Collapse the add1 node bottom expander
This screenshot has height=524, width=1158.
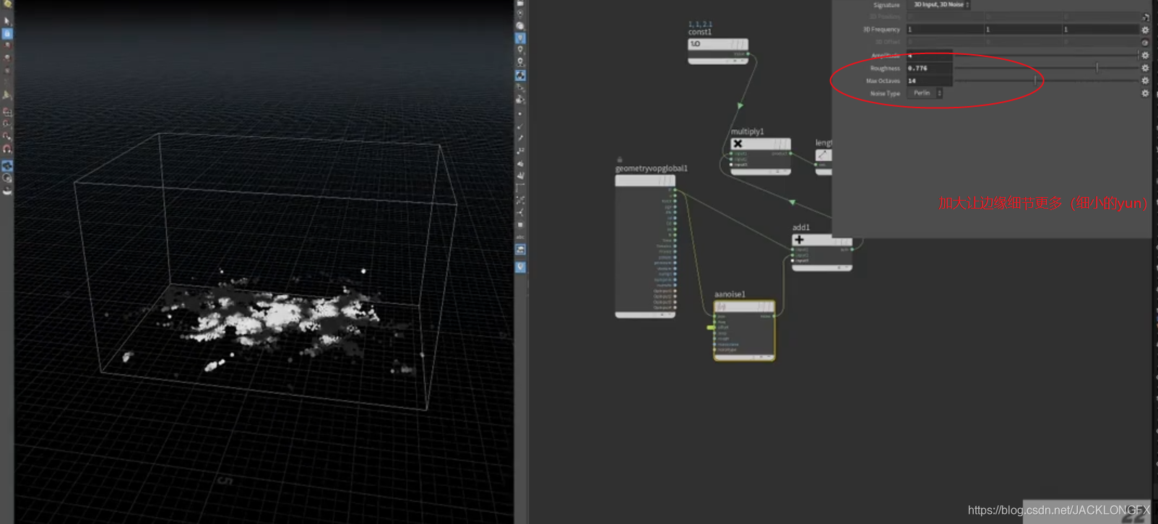click(x=821, y=268)
